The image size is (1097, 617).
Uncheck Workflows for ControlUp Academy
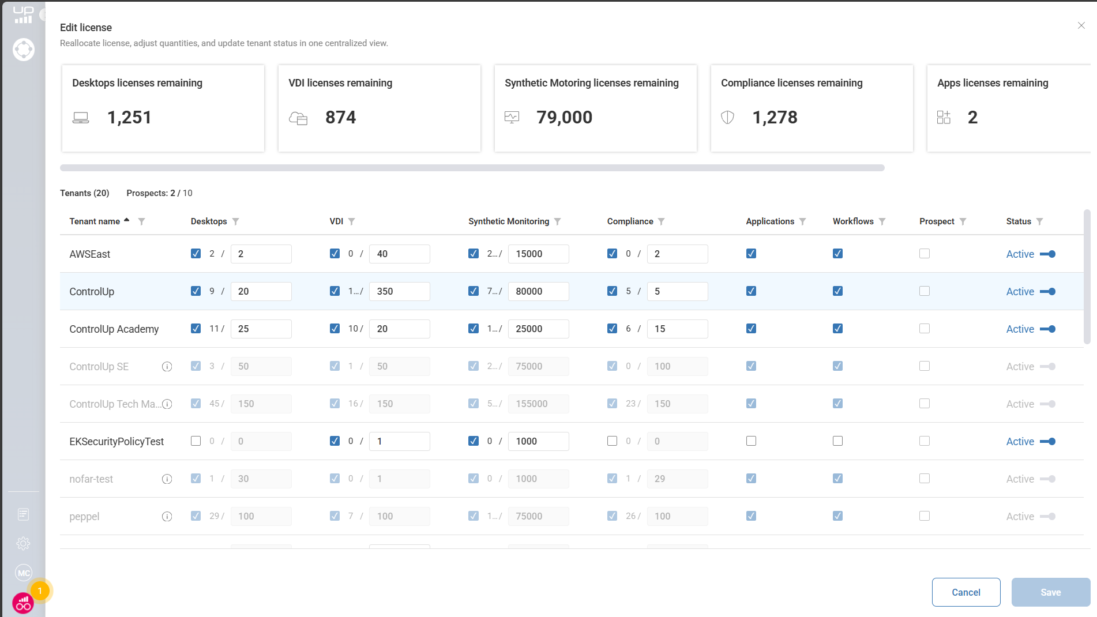[837, 329]
